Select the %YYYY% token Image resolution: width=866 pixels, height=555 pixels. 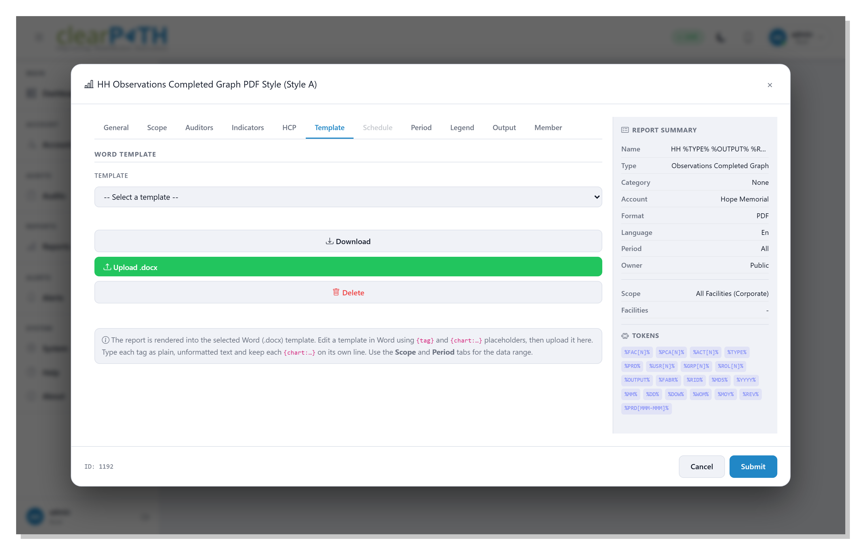(x=746, y=380)
